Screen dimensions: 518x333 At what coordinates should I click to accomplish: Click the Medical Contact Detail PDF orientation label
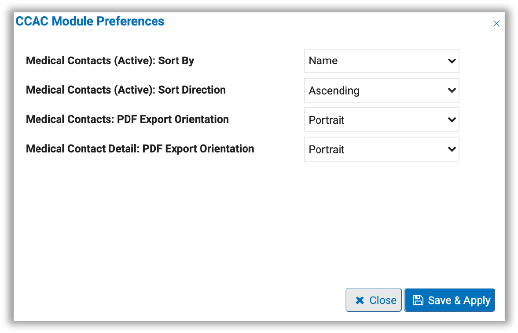click(x=140, y=149)
